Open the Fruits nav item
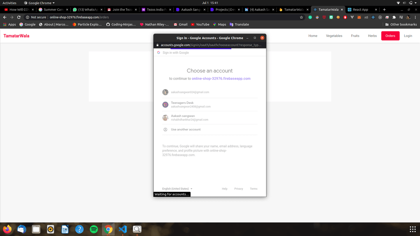This screenshot has height=236, width=420. 355,36
